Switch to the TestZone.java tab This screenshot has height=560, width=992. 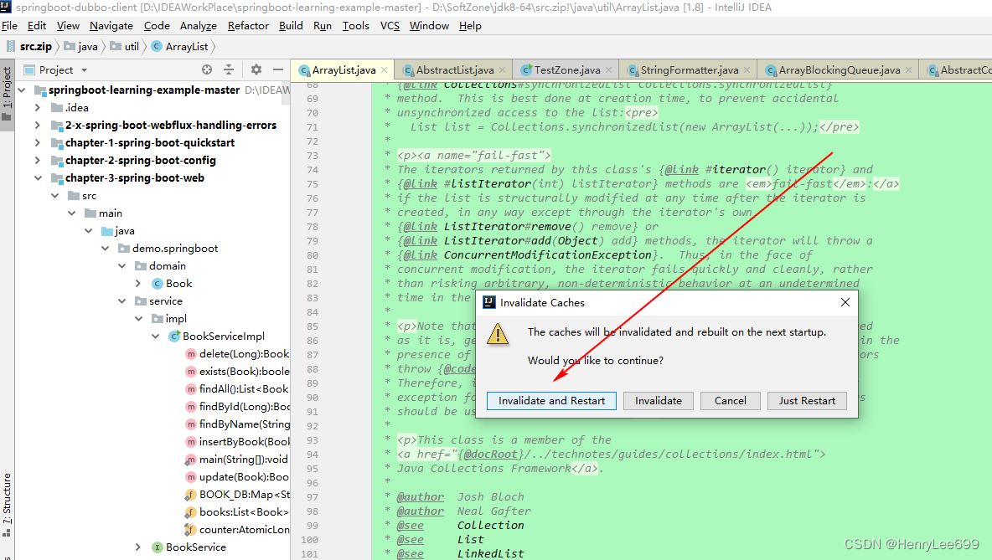[x=566, y=70]
